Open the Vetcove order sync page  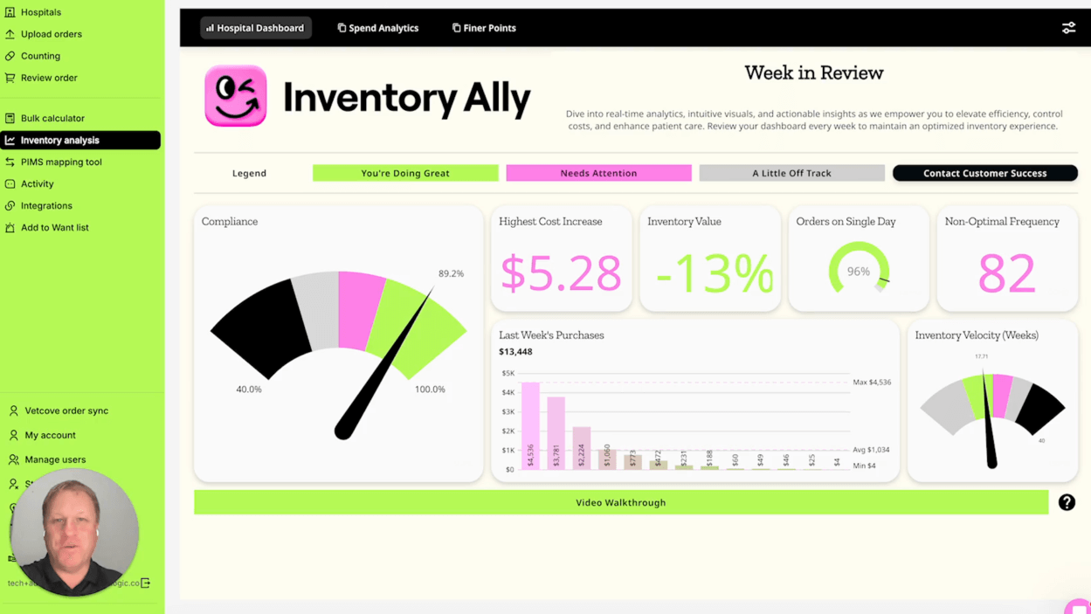66,410
